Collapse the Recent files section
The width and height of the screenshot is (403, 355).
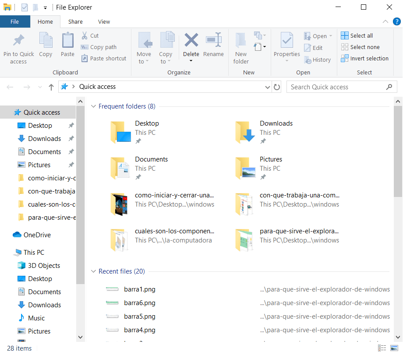(94, 271)
